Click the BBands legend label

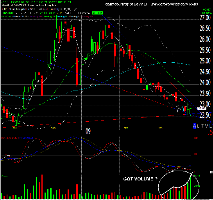point(21,16)
